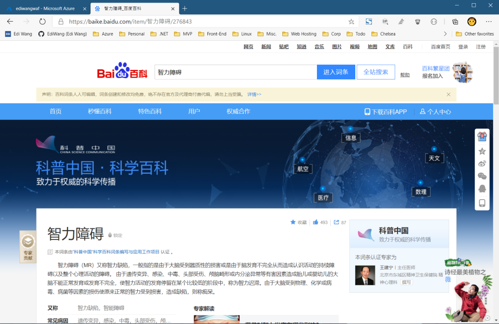The width and height of the screenshot is (499, 324).
Task: Share to Weibo from side toolbar
Action: (x=482, y=164)
